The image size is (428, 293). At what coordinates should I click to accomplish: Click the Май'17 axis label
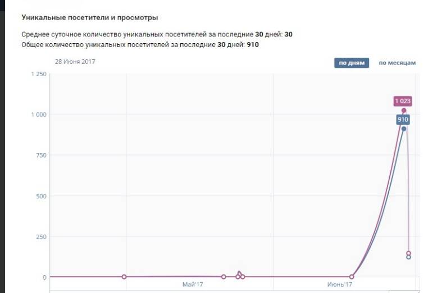pyautogui.click(x=193, y=285)
